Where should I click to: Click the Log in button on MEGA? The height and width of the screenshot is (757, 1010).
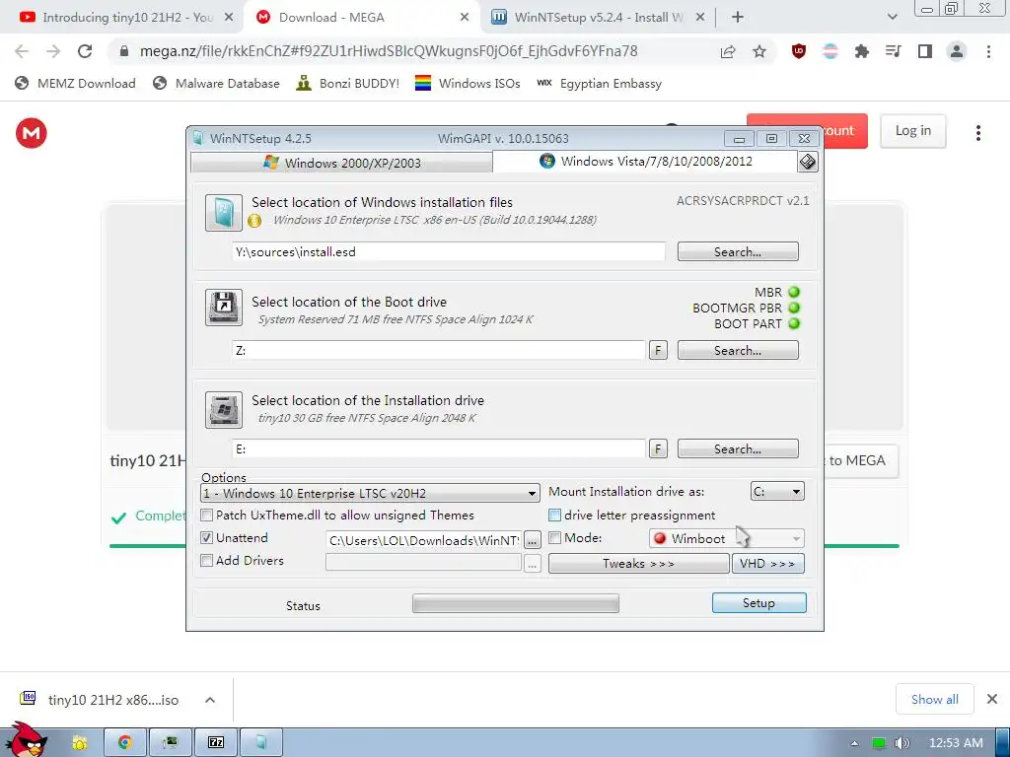pyautogui.click(x=912, y=131)
